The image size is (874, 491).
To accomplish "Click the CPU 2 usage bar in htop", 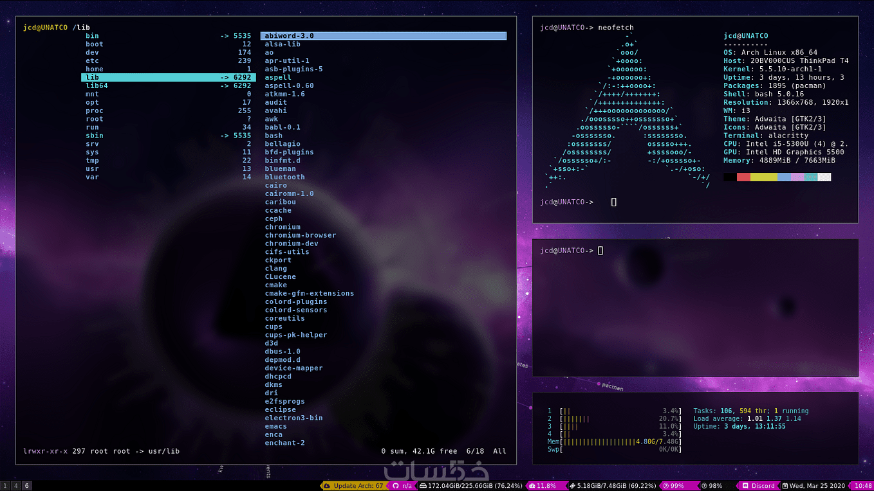I will pos(614,418).
